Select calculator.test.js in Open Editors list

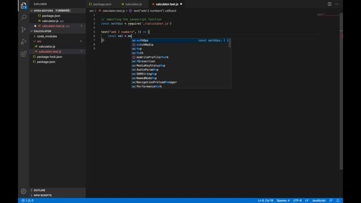(x=53, y=26)
